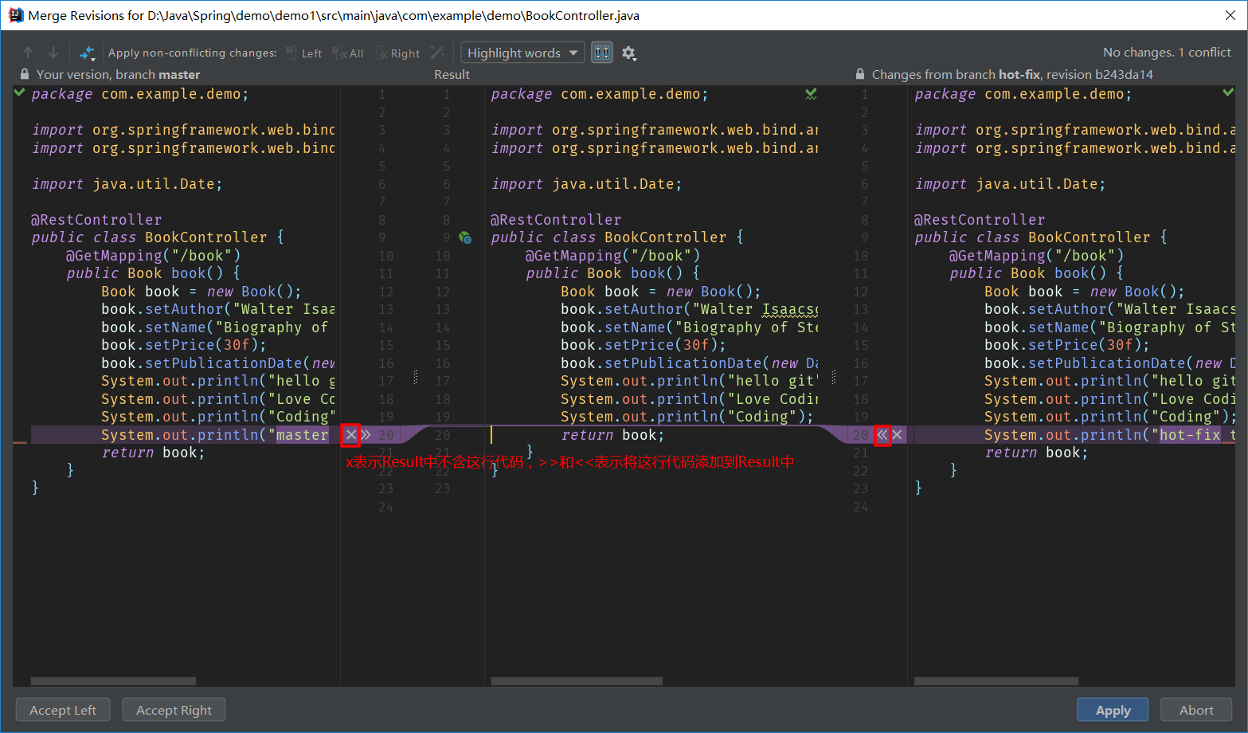Screen dimensions: 1248x733
Task: Click IntelliJ app icon in title bar
Action: click(x=15, y=15)
